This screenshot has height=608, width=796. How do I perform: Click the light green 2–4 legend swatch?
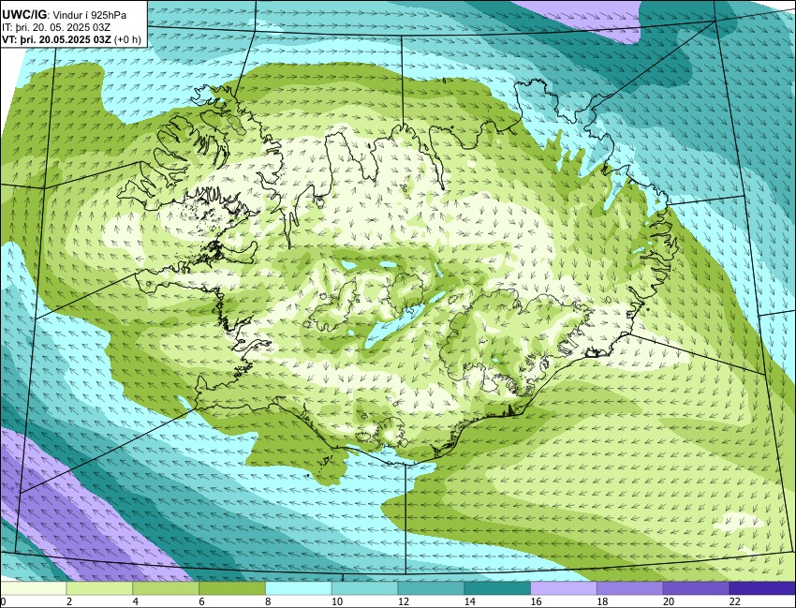point(99,588)
